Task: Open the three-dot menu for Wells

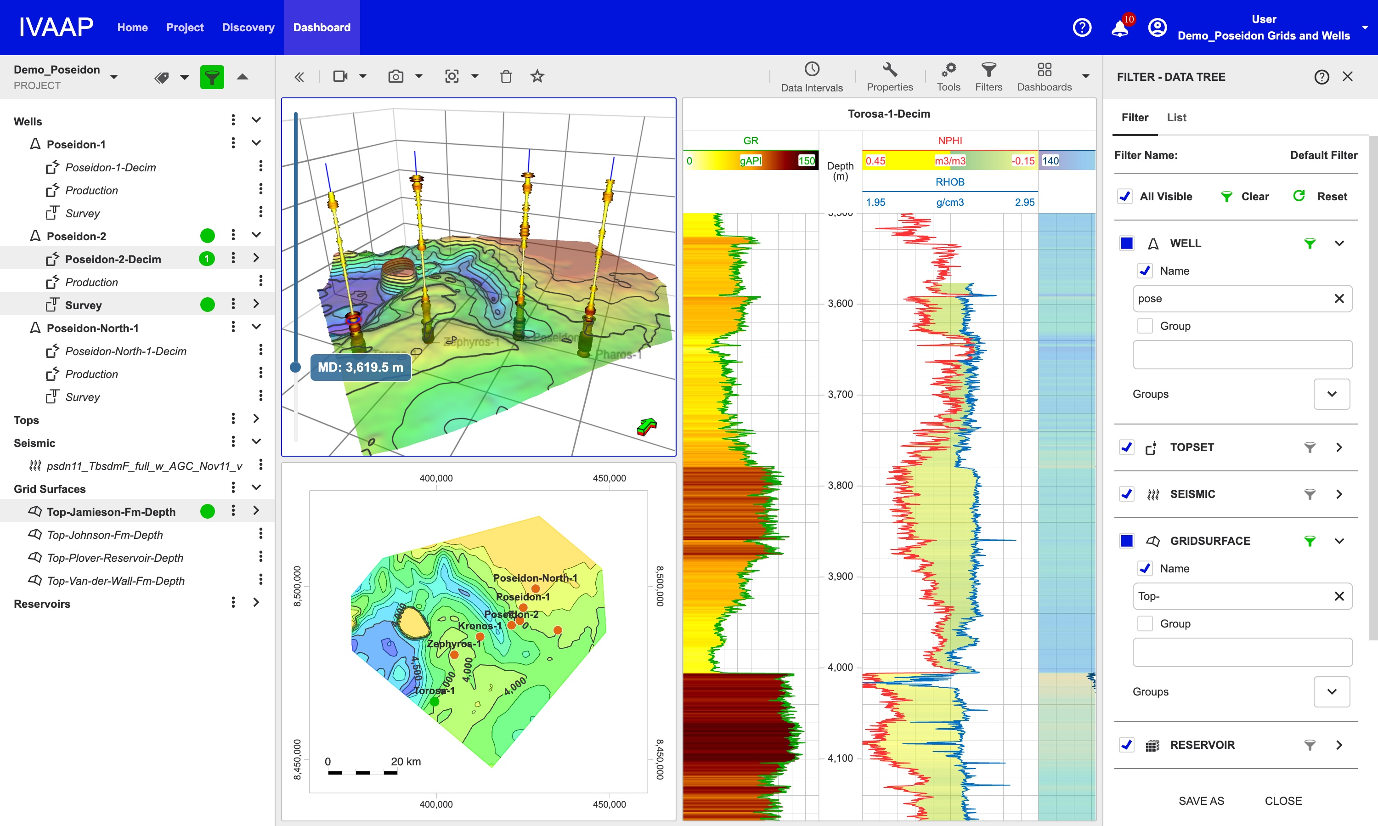Action: point(233,120)
